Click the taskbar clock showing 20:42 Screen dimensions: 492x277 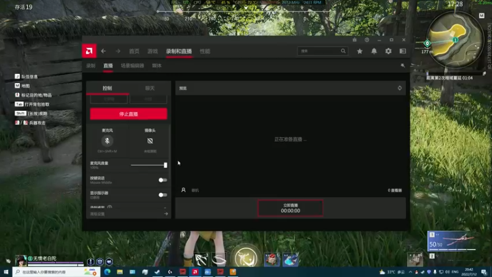469,272
